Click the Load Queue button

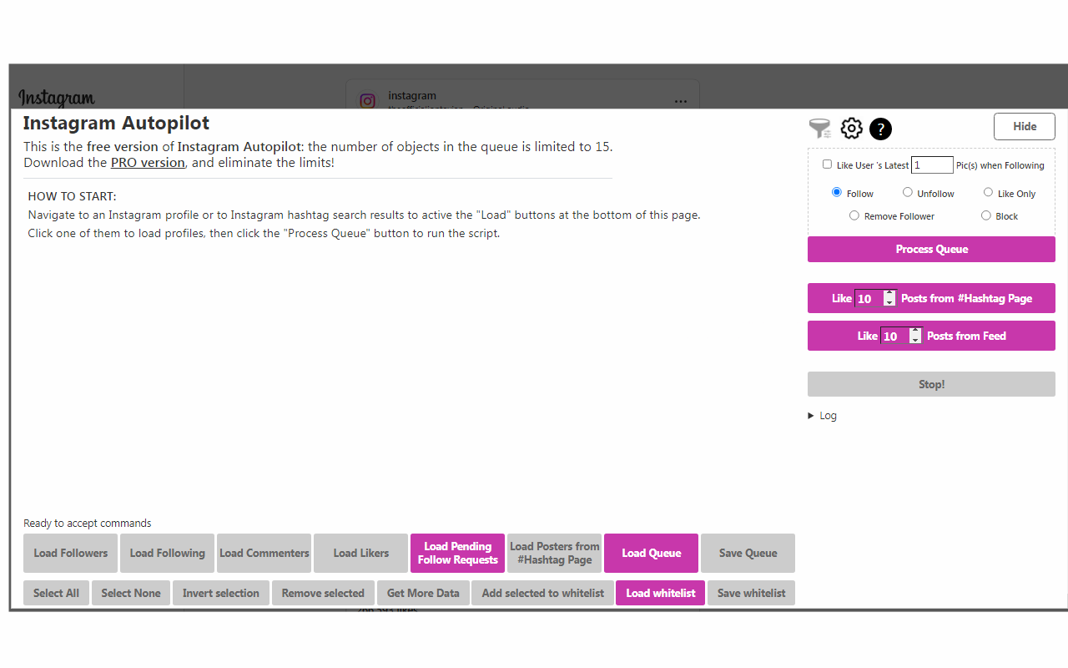pyautogui.click(x=651, y=553)
